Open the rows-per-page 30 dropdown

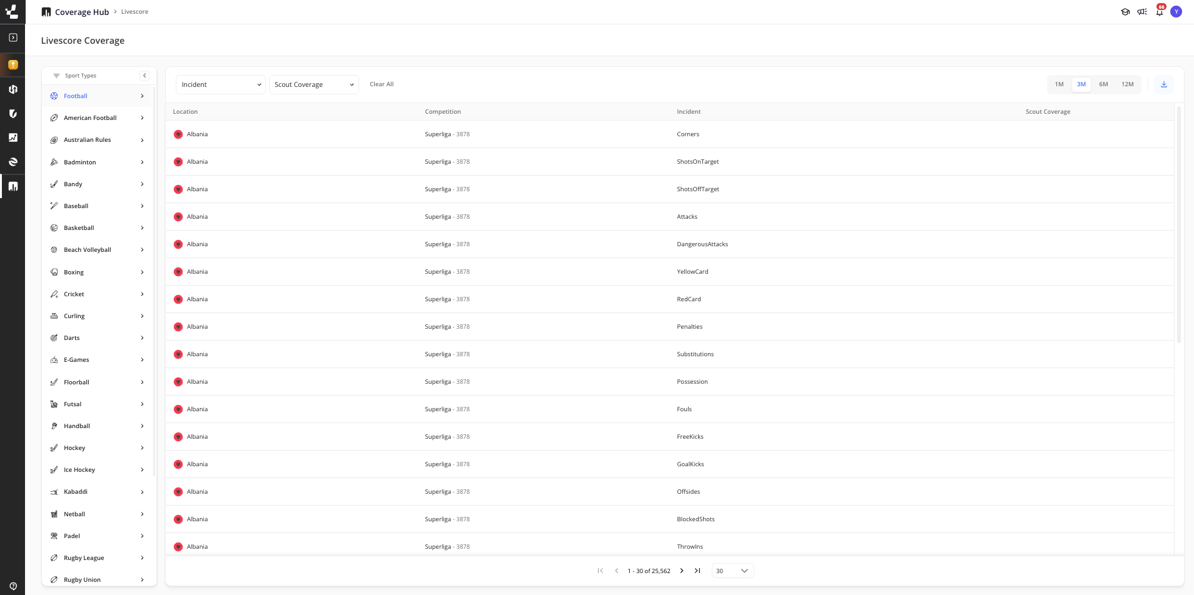point(732,571)
